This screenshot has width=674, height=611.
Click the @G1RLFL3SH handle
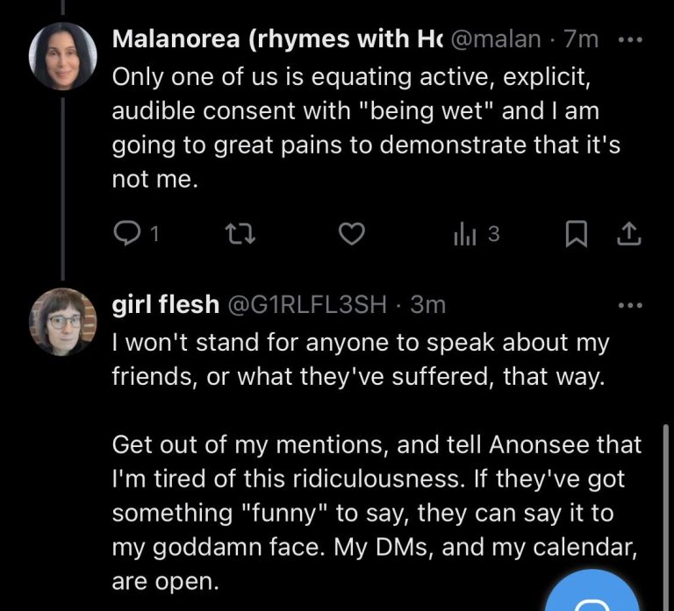pyautogui.click(x=307, y=304)
